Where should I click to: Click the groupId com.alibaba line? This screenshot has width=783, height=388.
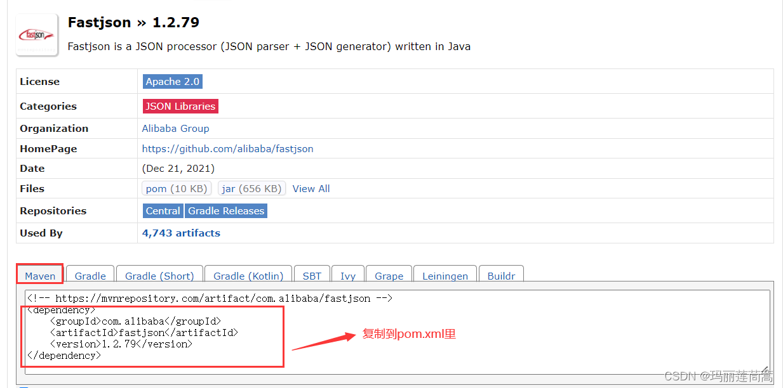pyautogui.click(x=135, y=321)
